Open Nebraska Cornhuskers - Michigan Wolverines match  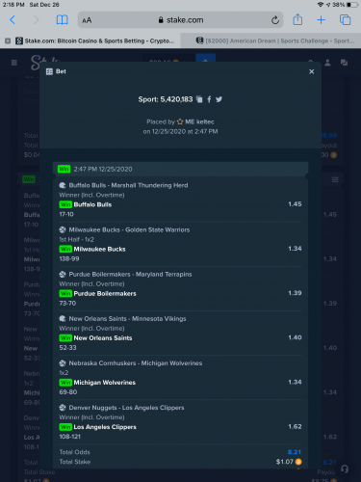click(136, 363)
